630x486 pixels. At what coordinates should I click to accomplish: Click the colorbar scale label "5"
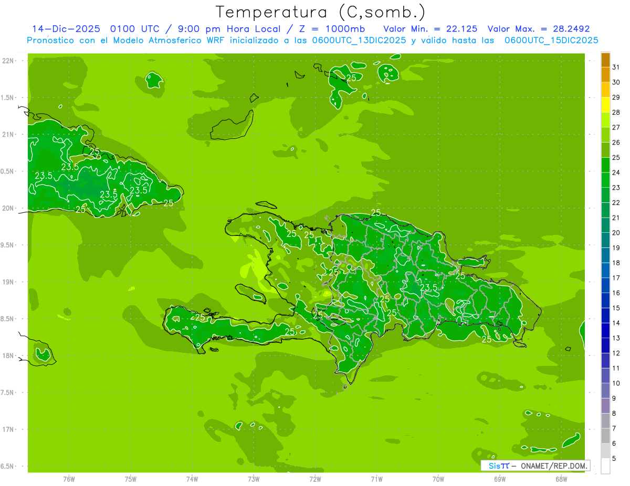coord(614,459)
